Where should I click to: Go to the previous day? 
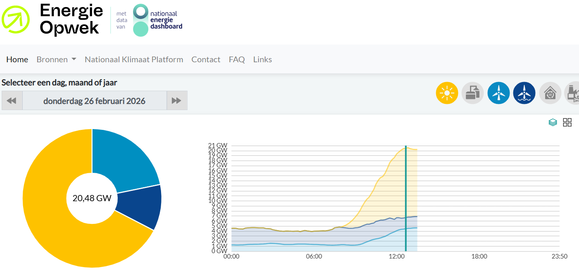12,101
